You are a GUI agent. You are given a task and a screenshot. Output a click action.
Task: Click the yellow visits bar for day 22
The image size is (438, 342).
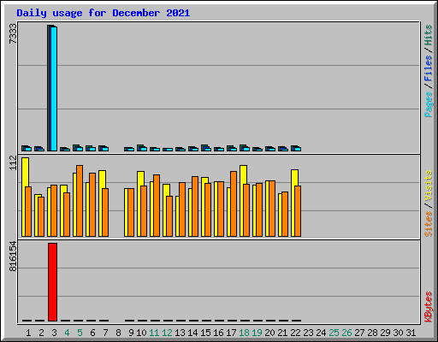coord(293,203)
